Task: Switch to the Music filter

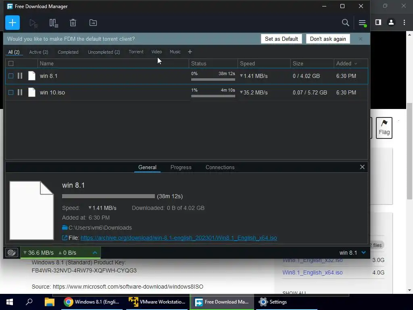Action: 175,52
